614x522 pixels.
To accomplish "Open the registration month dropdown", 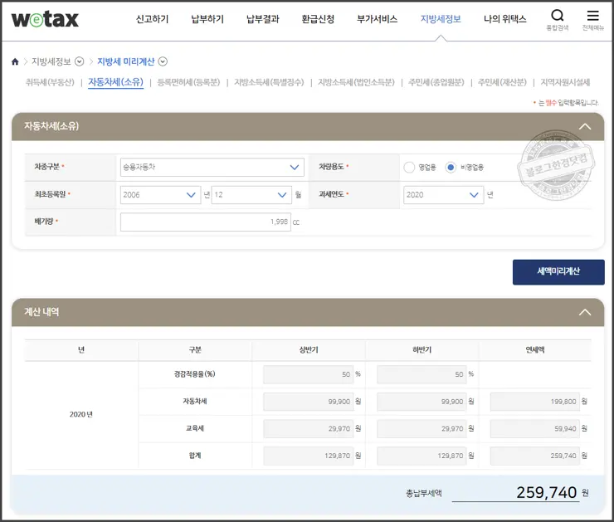I will [251, 195].
